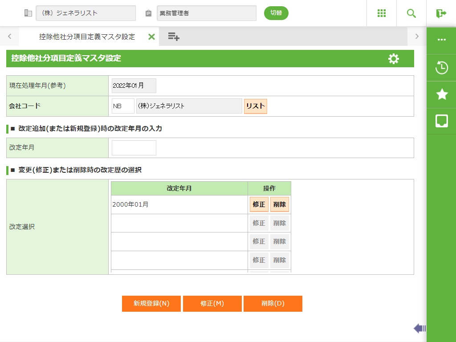
Task: Click the 改定年月 input field
Action: tap(134, 148)
